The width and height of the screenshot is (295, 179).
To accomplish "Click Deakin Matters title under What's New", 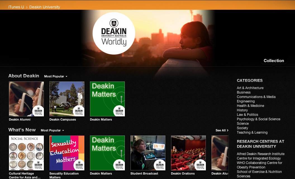I will click(x=101, y=173).
